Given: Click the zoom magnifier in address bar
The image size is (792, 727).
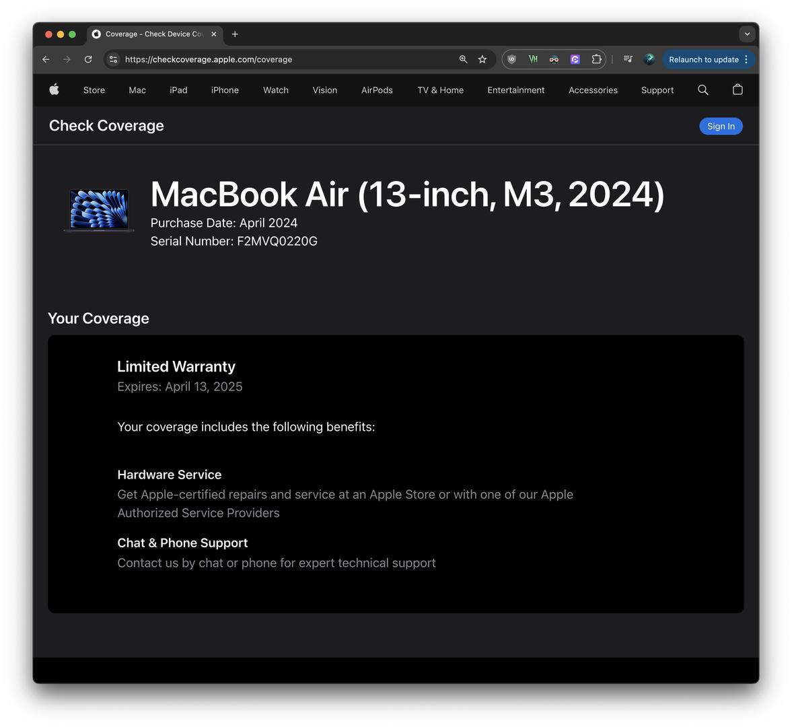Looking at the screenshot, I should click(463, 59).
